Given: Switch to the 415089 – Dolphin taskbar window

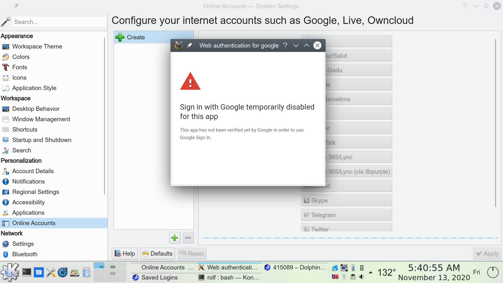Looking at the screenshot, I should [295, 267].
